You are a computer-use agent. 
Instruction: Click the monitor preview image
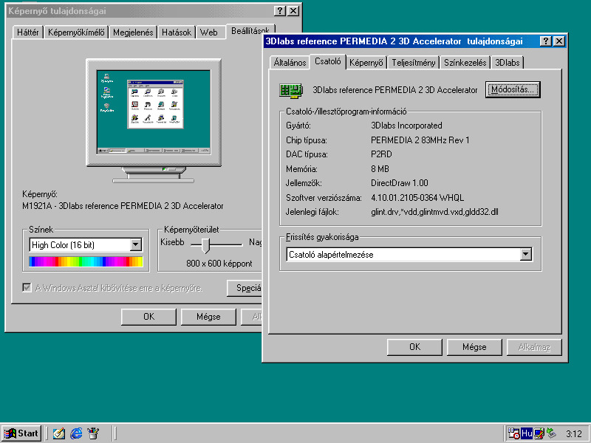point(154,120)
